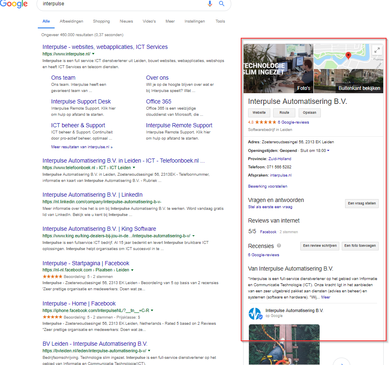Select the Alle tab
389x365 pixels.
pos(46,21)
